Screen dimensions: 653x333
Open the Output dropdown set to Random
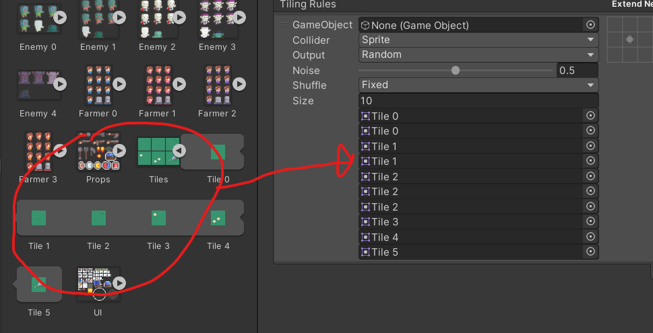pos(478,55)
